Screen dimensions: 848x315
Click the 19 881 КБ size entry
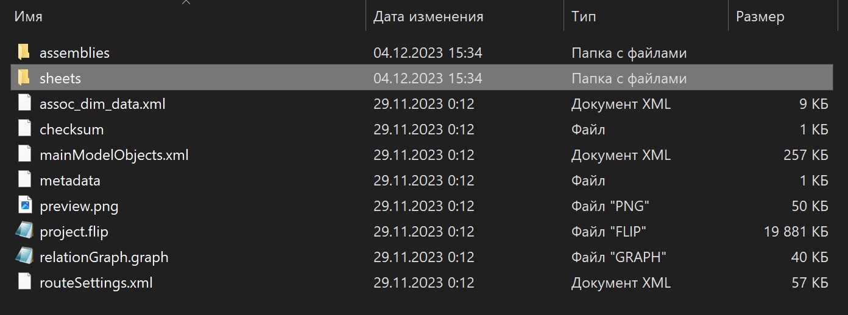(x=796, y=232)
